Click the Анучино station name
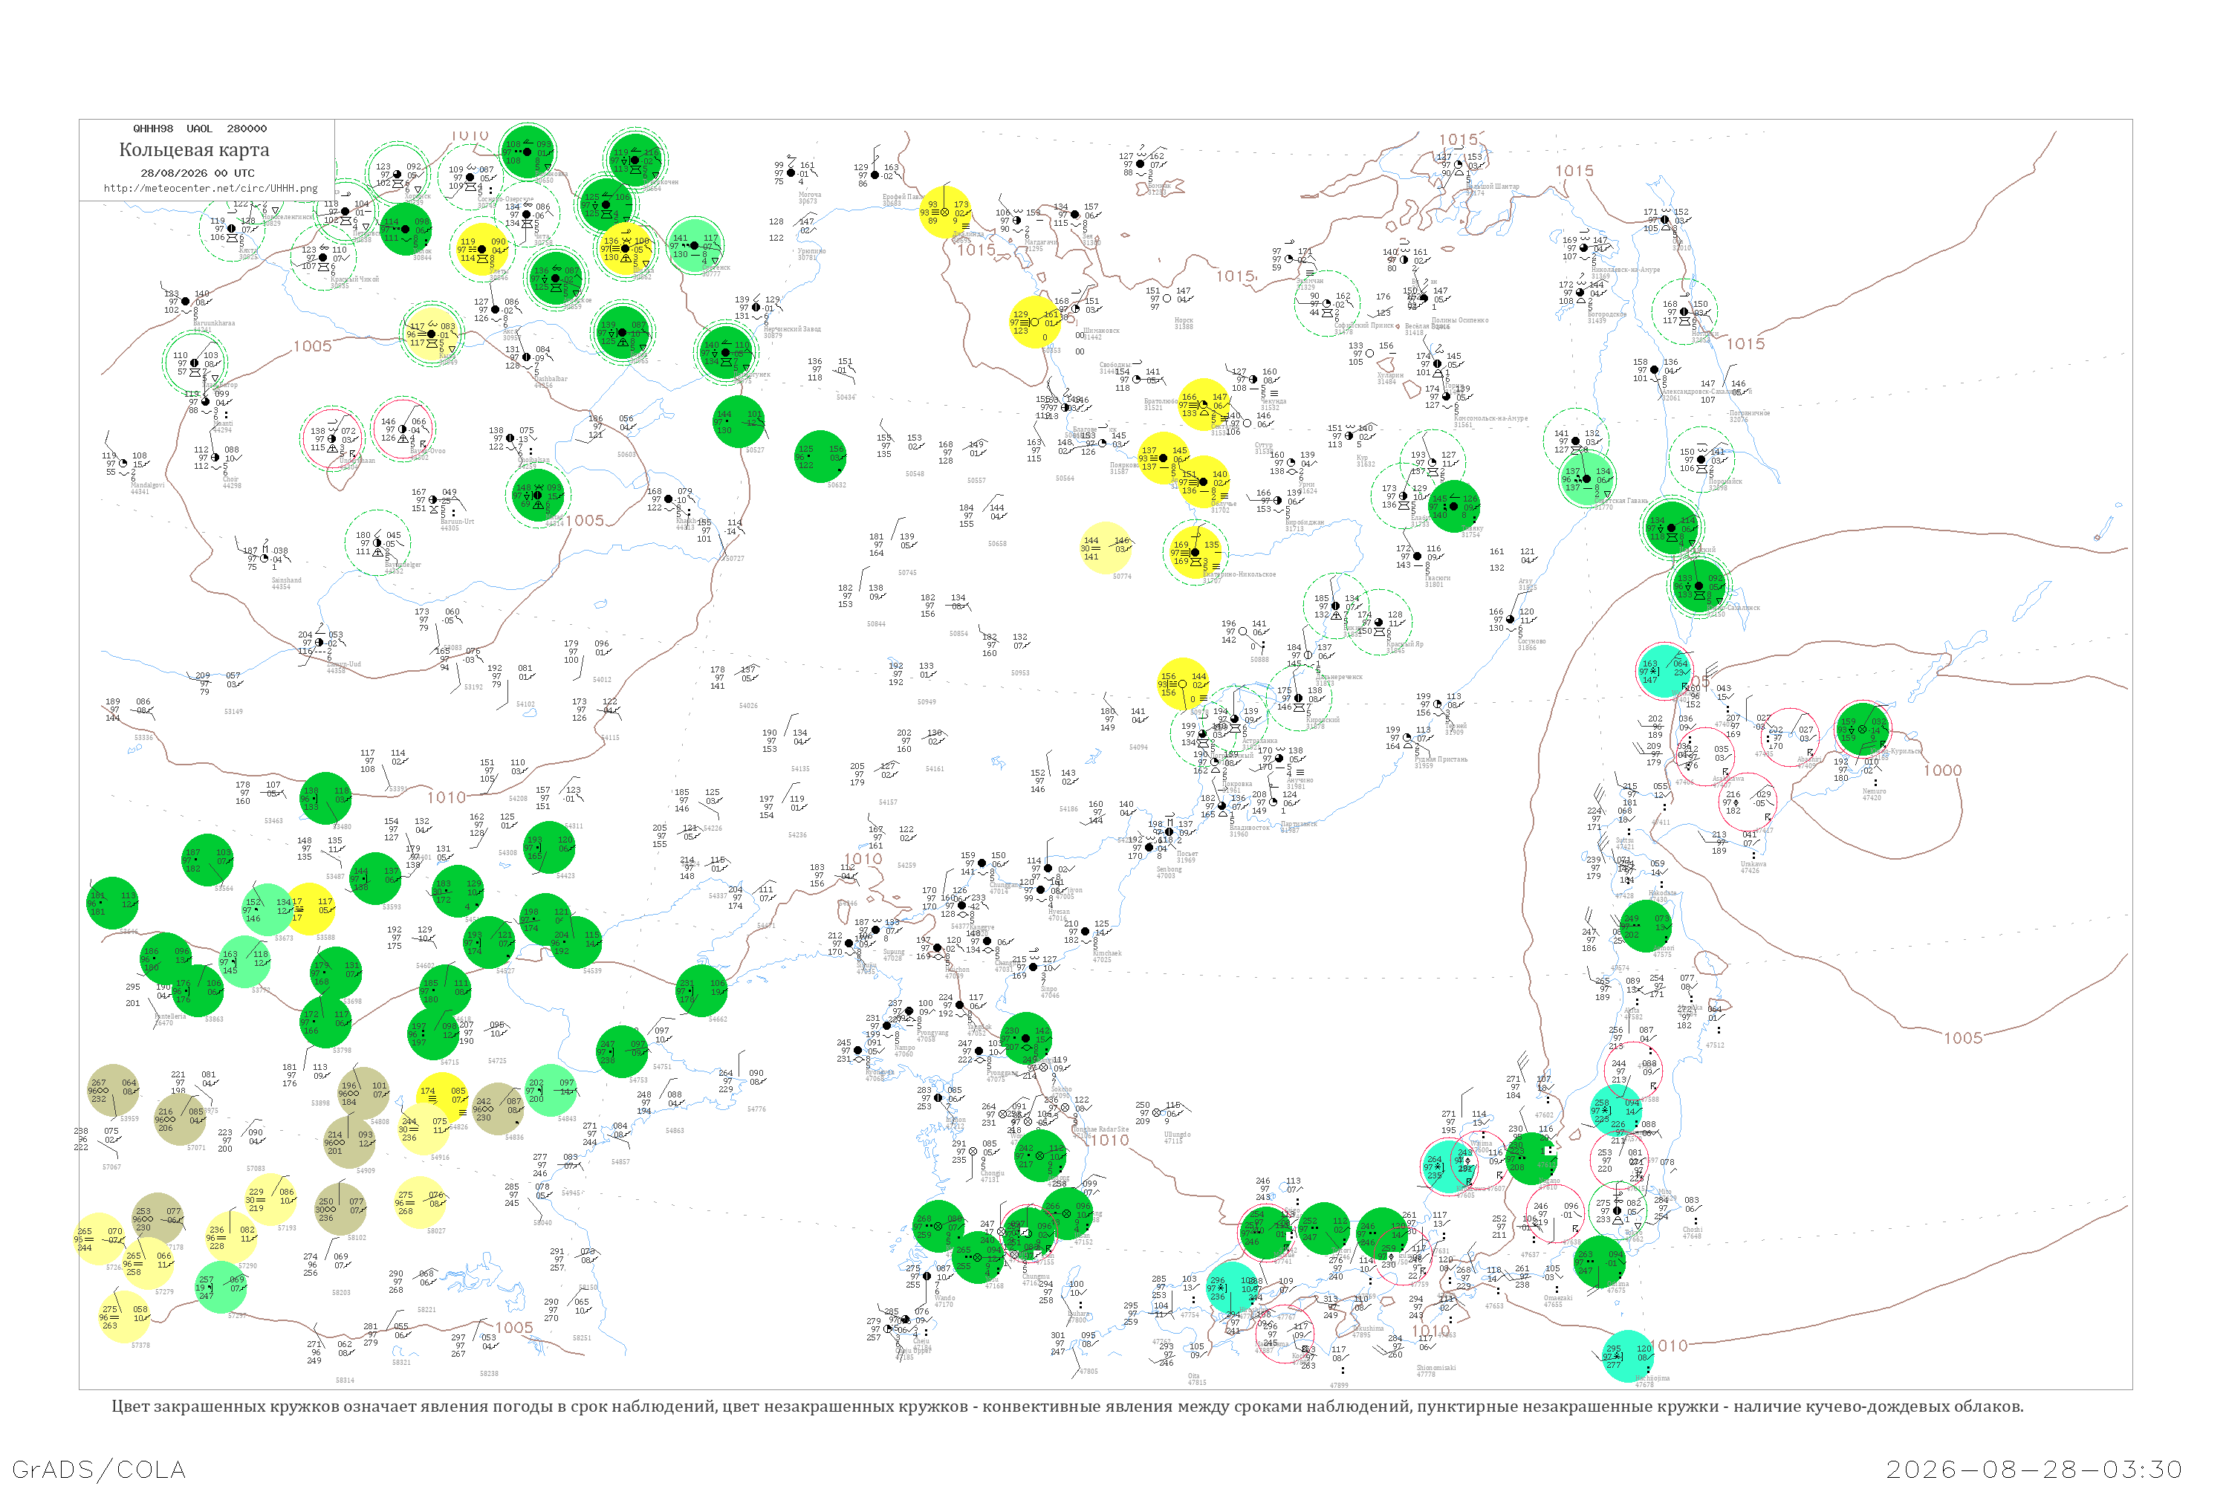Image resolution: width=2229 pixels, height=1486 pixels. (x=1300, y=780)
